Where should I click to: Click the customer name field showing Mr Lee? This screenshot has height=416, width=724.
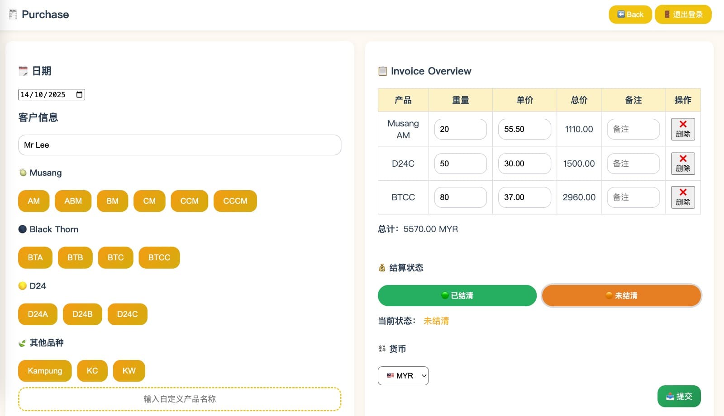[x=179, y=145]
